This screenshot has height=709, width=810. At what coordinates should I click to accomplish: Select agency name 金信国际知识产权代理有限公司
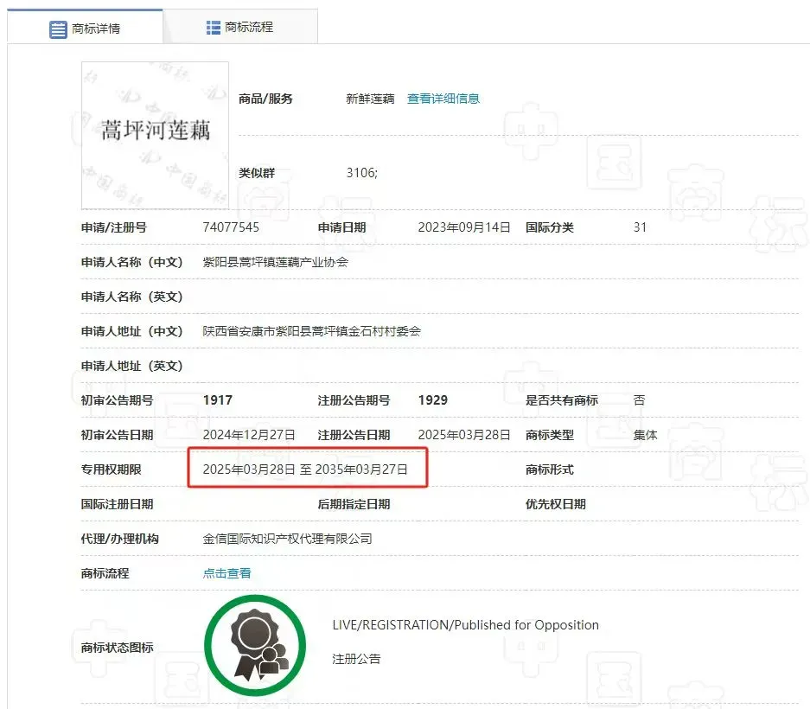287,539
